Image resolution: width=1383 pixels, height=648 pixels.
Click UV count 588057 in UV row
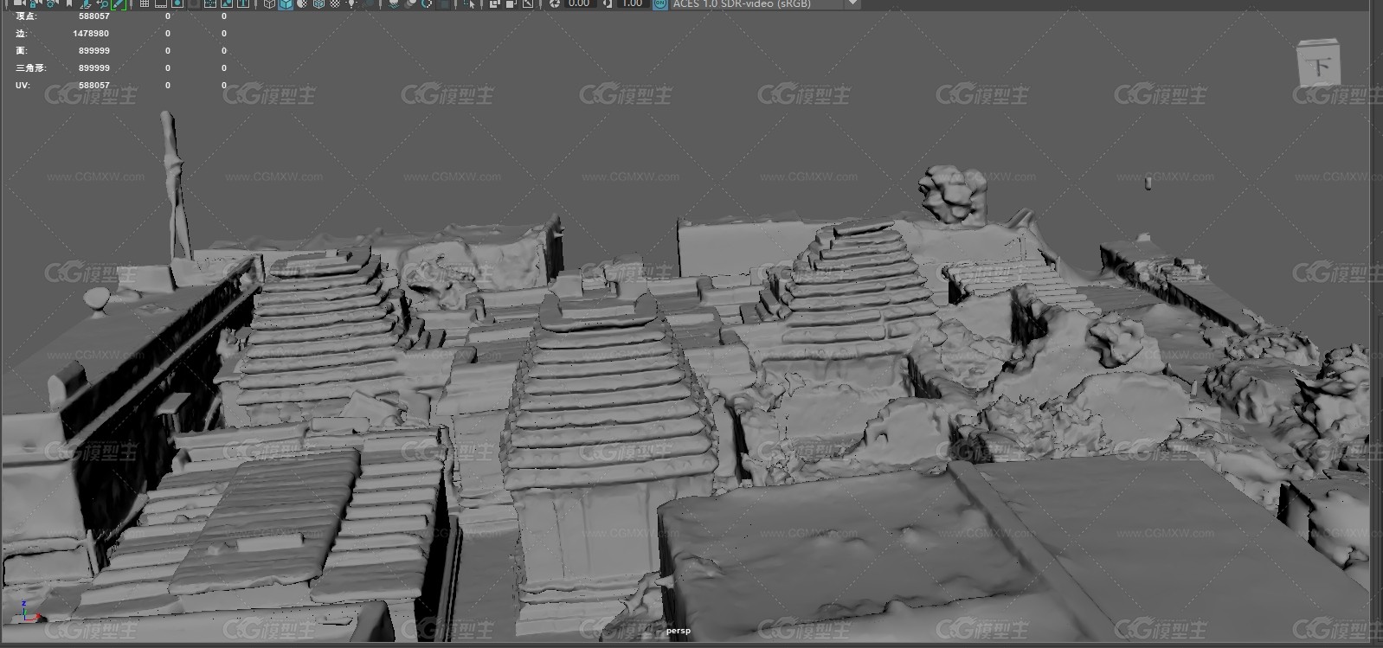click(94, 85)
